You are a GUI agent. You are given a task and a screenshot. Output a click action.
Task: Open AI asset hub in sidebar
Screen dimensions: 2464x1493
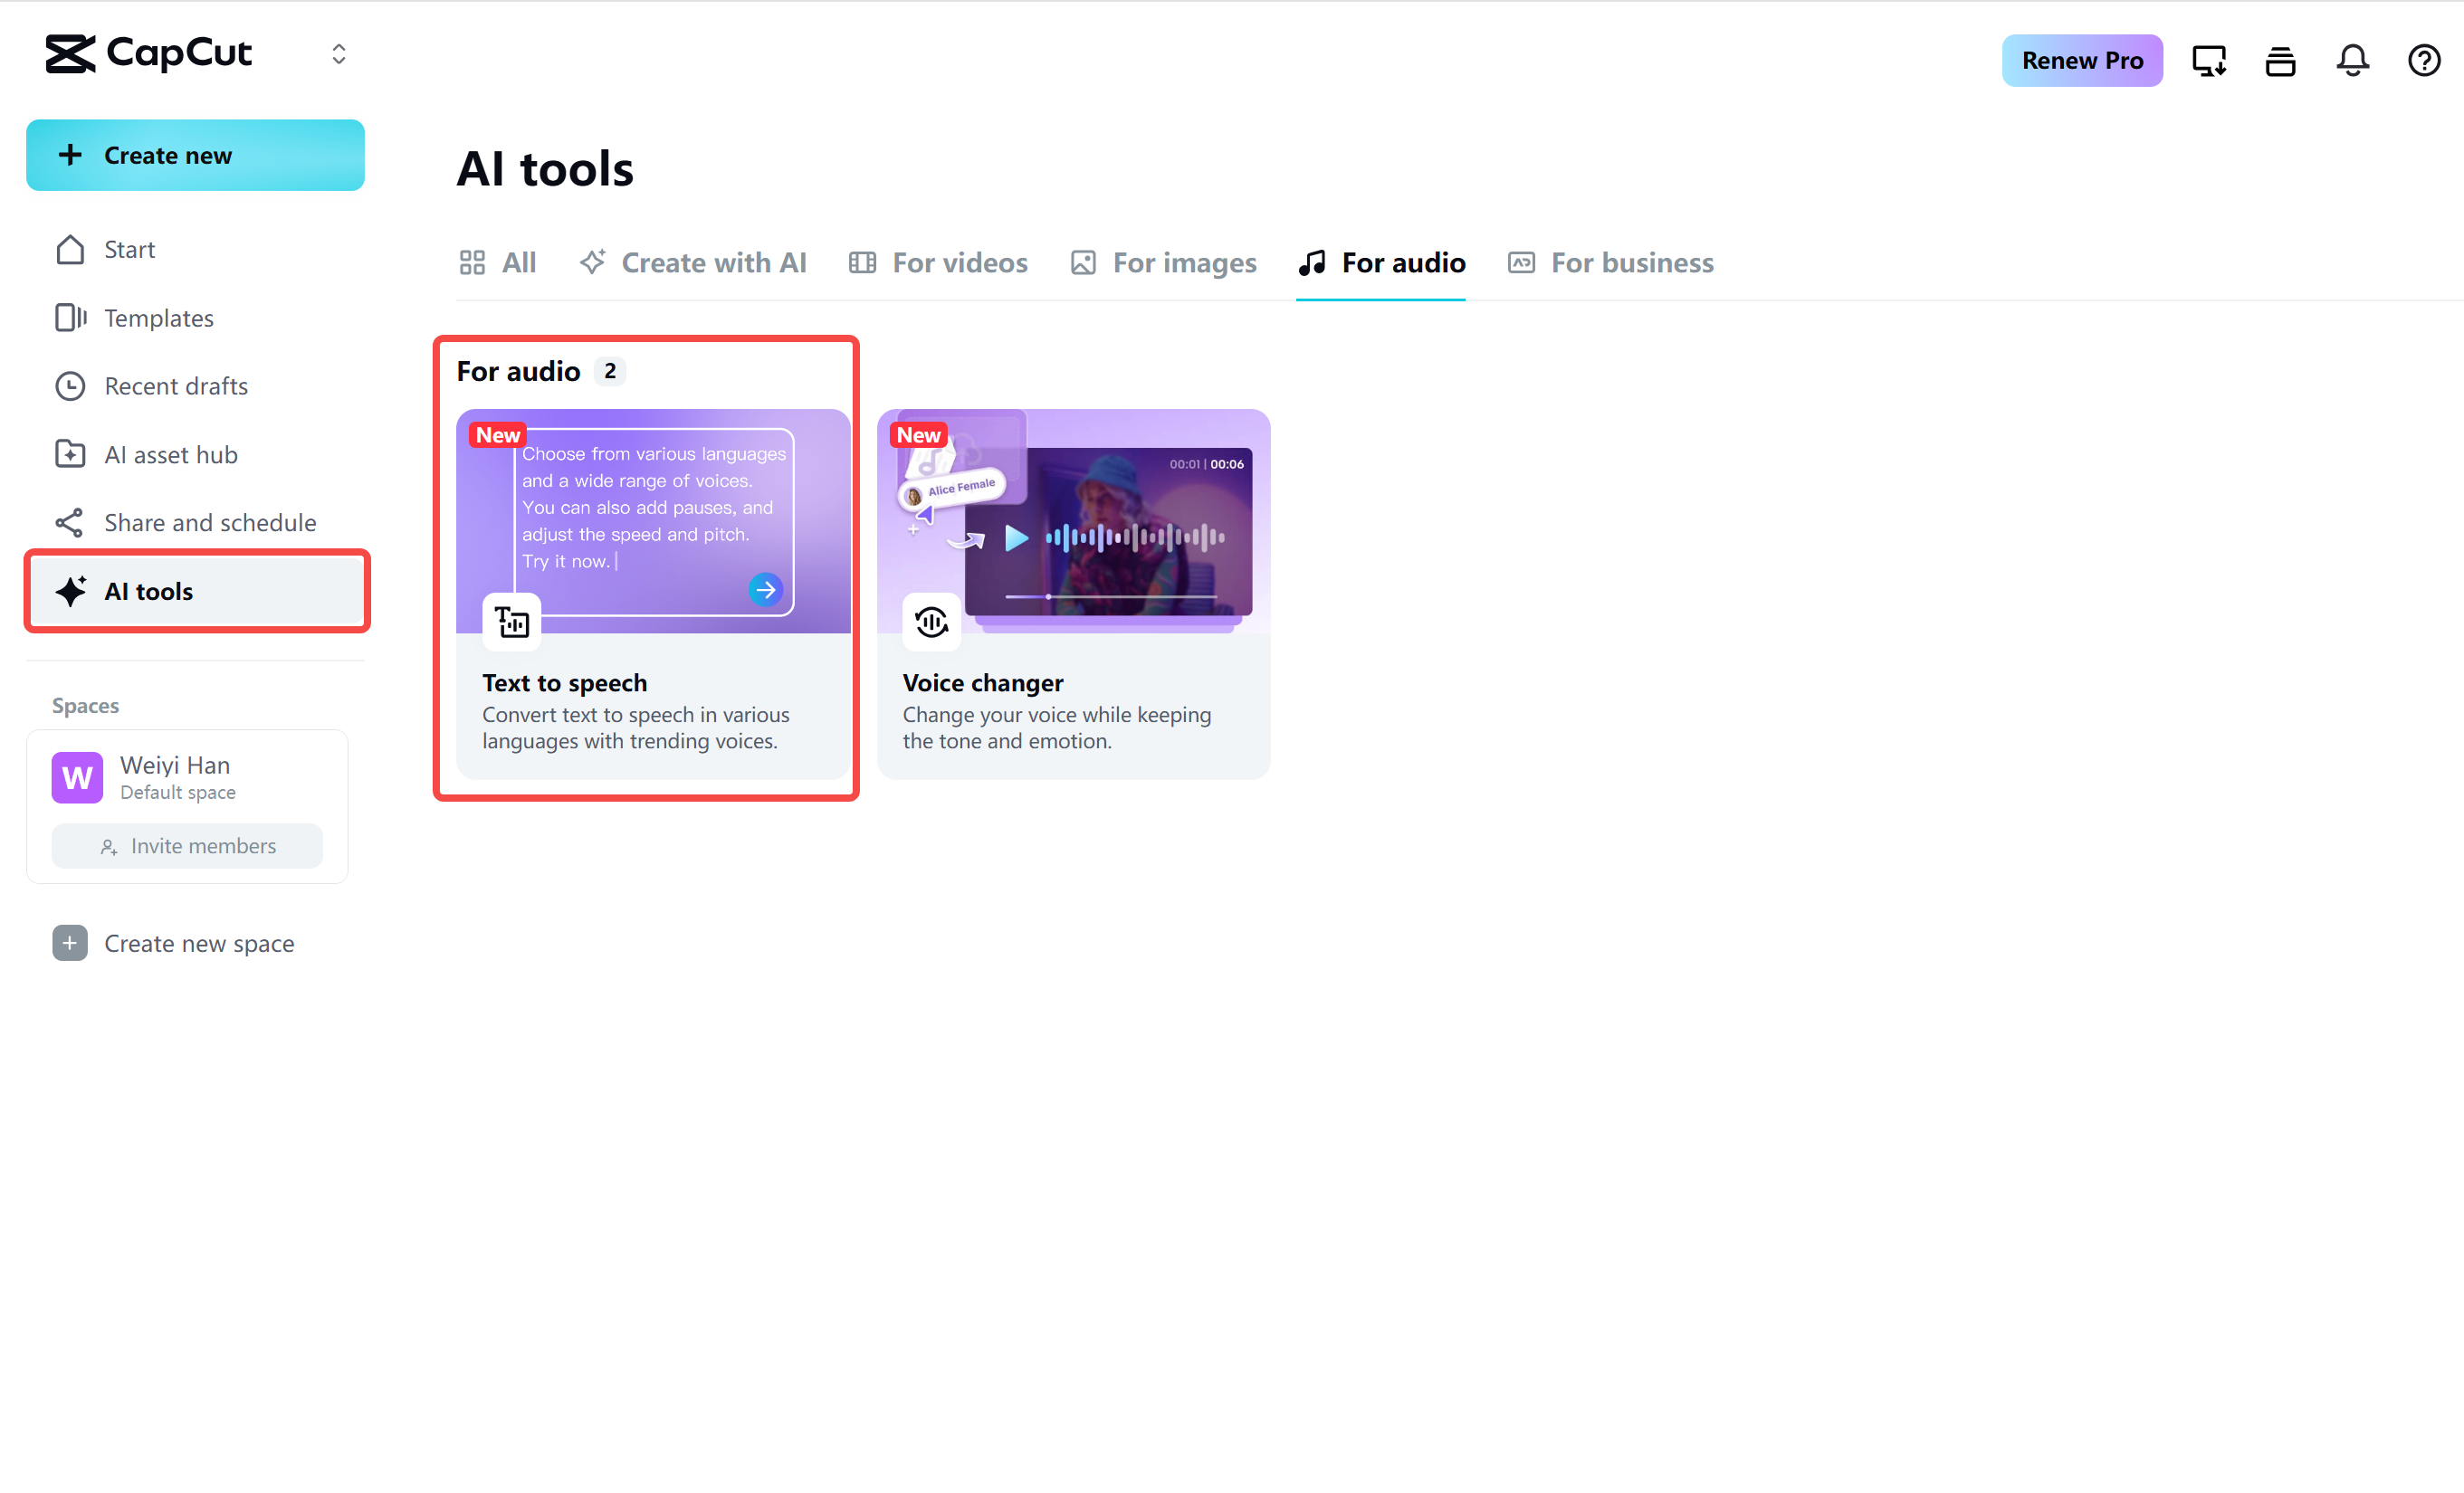click(171, 455)
